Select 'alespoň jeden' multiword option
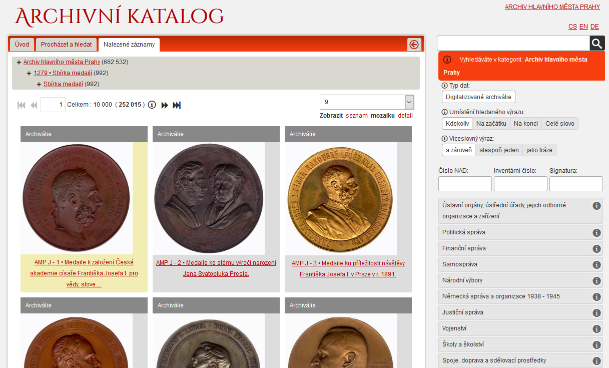 (x=499, y=150)
